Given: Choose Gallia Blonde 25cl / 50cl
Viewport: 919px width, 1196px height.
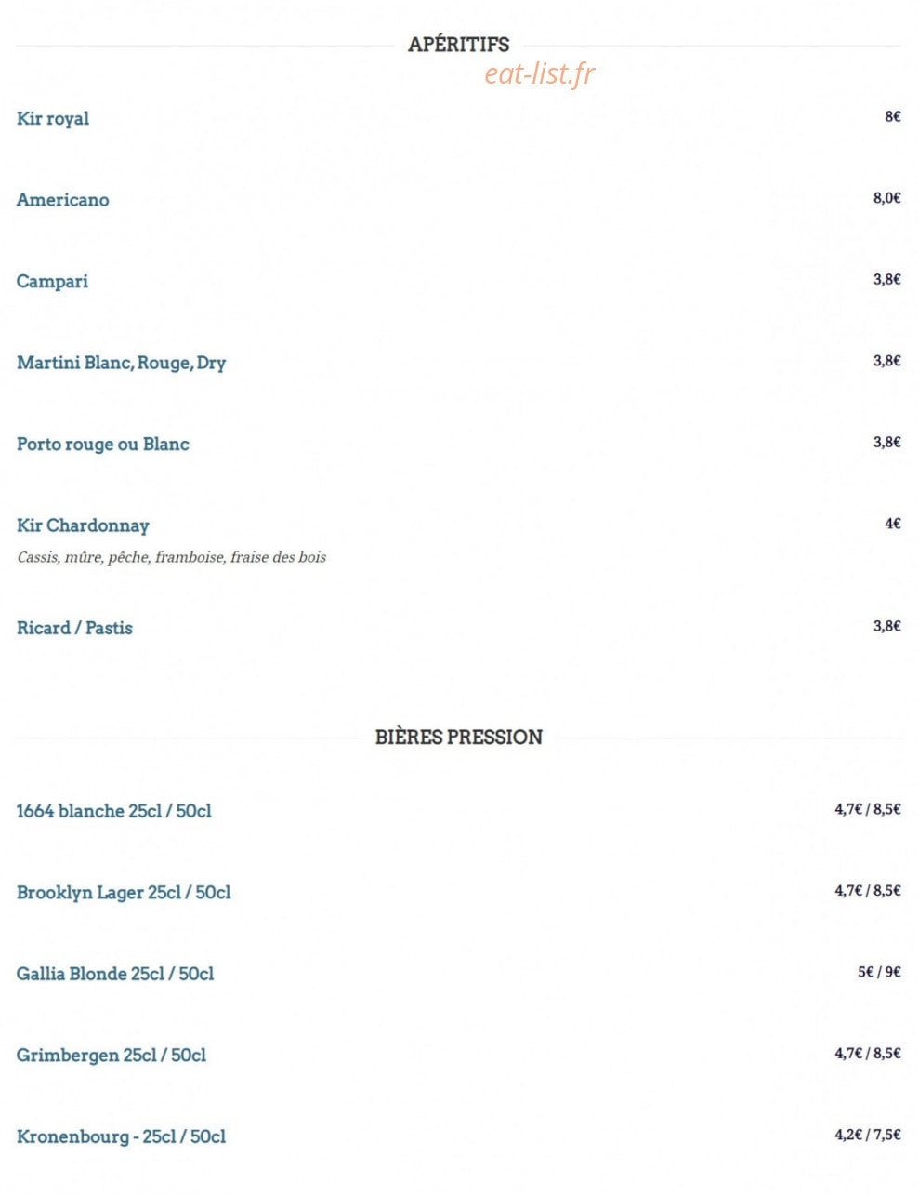Looking at the screenshot, I should [x=115, y=974].
